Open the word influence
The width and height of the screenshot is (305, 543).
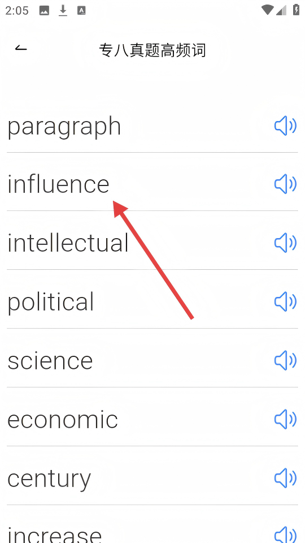coord(58,184)
